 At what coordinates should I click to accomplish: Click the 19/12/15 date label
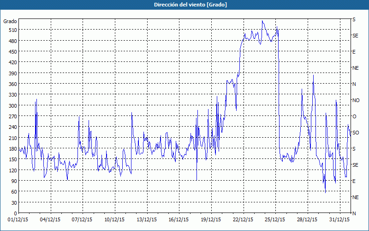211,220
